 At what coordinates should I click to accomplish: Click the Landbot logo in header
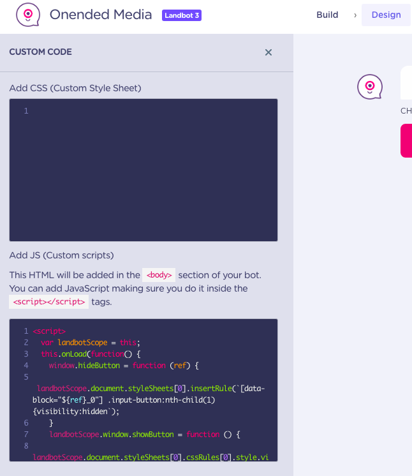pos(28,15)
